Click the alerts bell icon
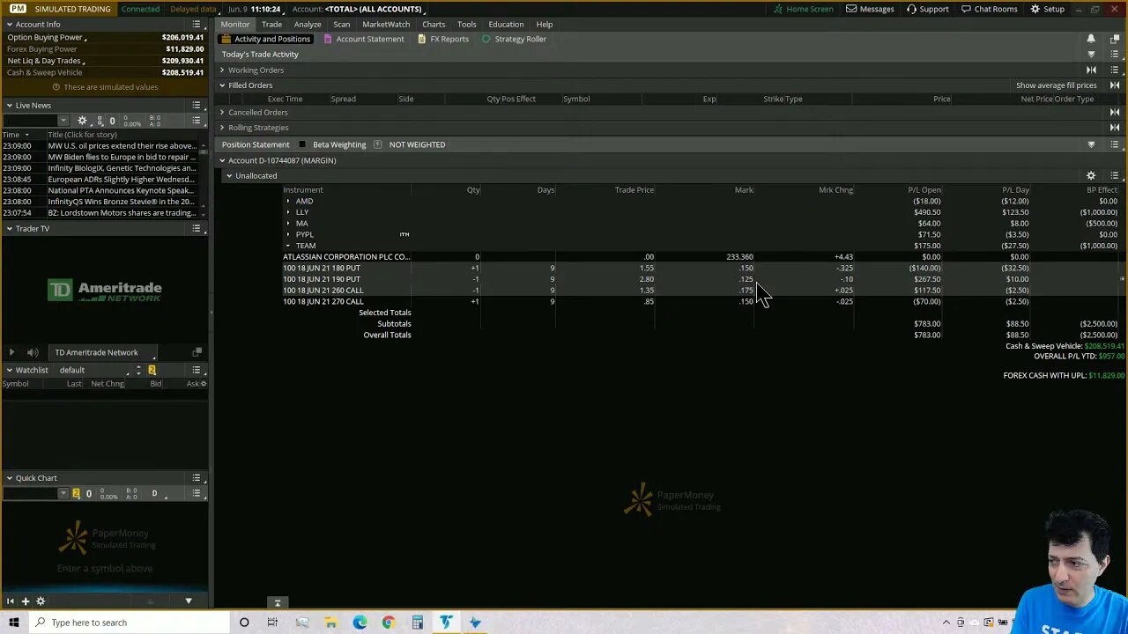This screenshot has width=1128, height=634. (1091, 39)
